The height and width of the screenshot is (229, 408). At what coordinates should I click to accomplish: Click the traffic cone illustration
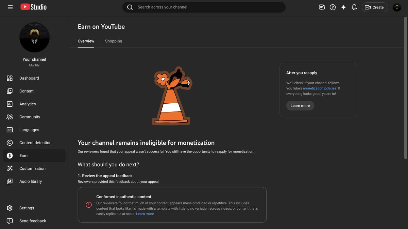[x=172, y=96]
